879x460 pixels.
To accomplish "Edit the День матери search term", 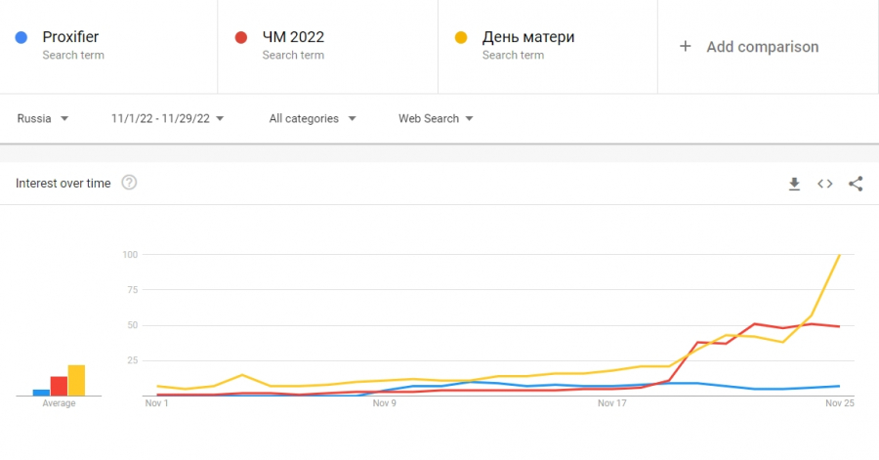I will (x=527, y=37).
